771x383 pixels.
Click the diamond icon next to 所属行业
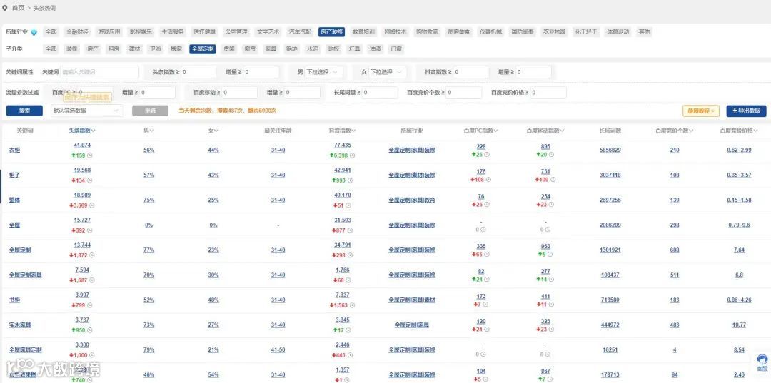click(x=34, y=32)
